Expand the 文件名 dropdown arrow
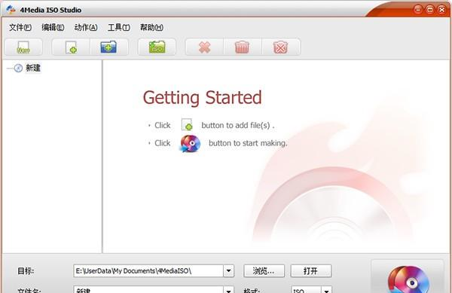This screenshot has height=293, width=452. pos(228,290)
